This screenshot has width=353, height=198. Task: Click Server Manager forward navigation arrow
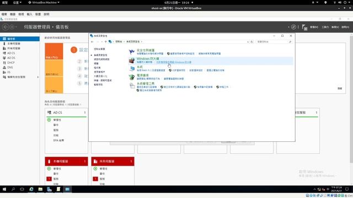tap(12, 27)
